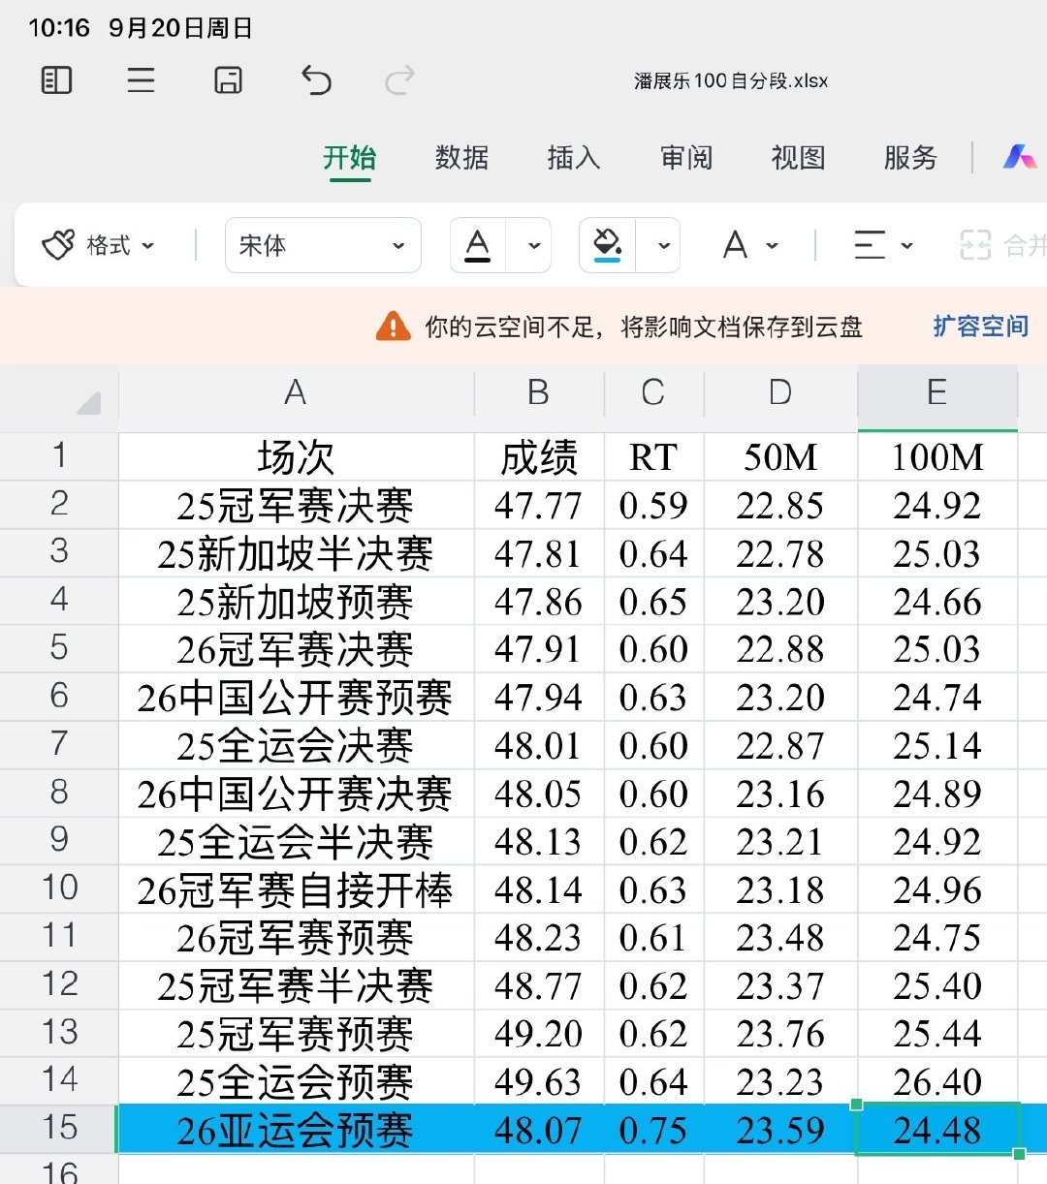Screen dimensions: 1047x1184
Task: Switch to the 视图 tab
Action: click(x=798, y=158)
